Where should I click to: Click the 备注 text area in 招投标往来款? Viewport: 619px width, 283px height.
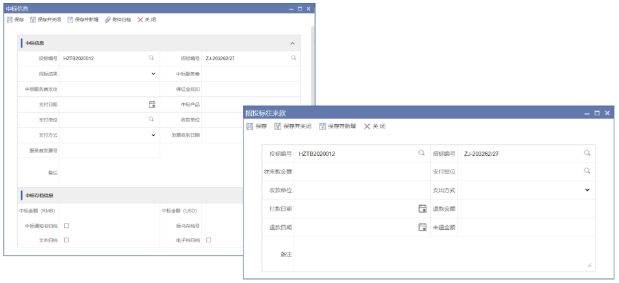[444, 254]
